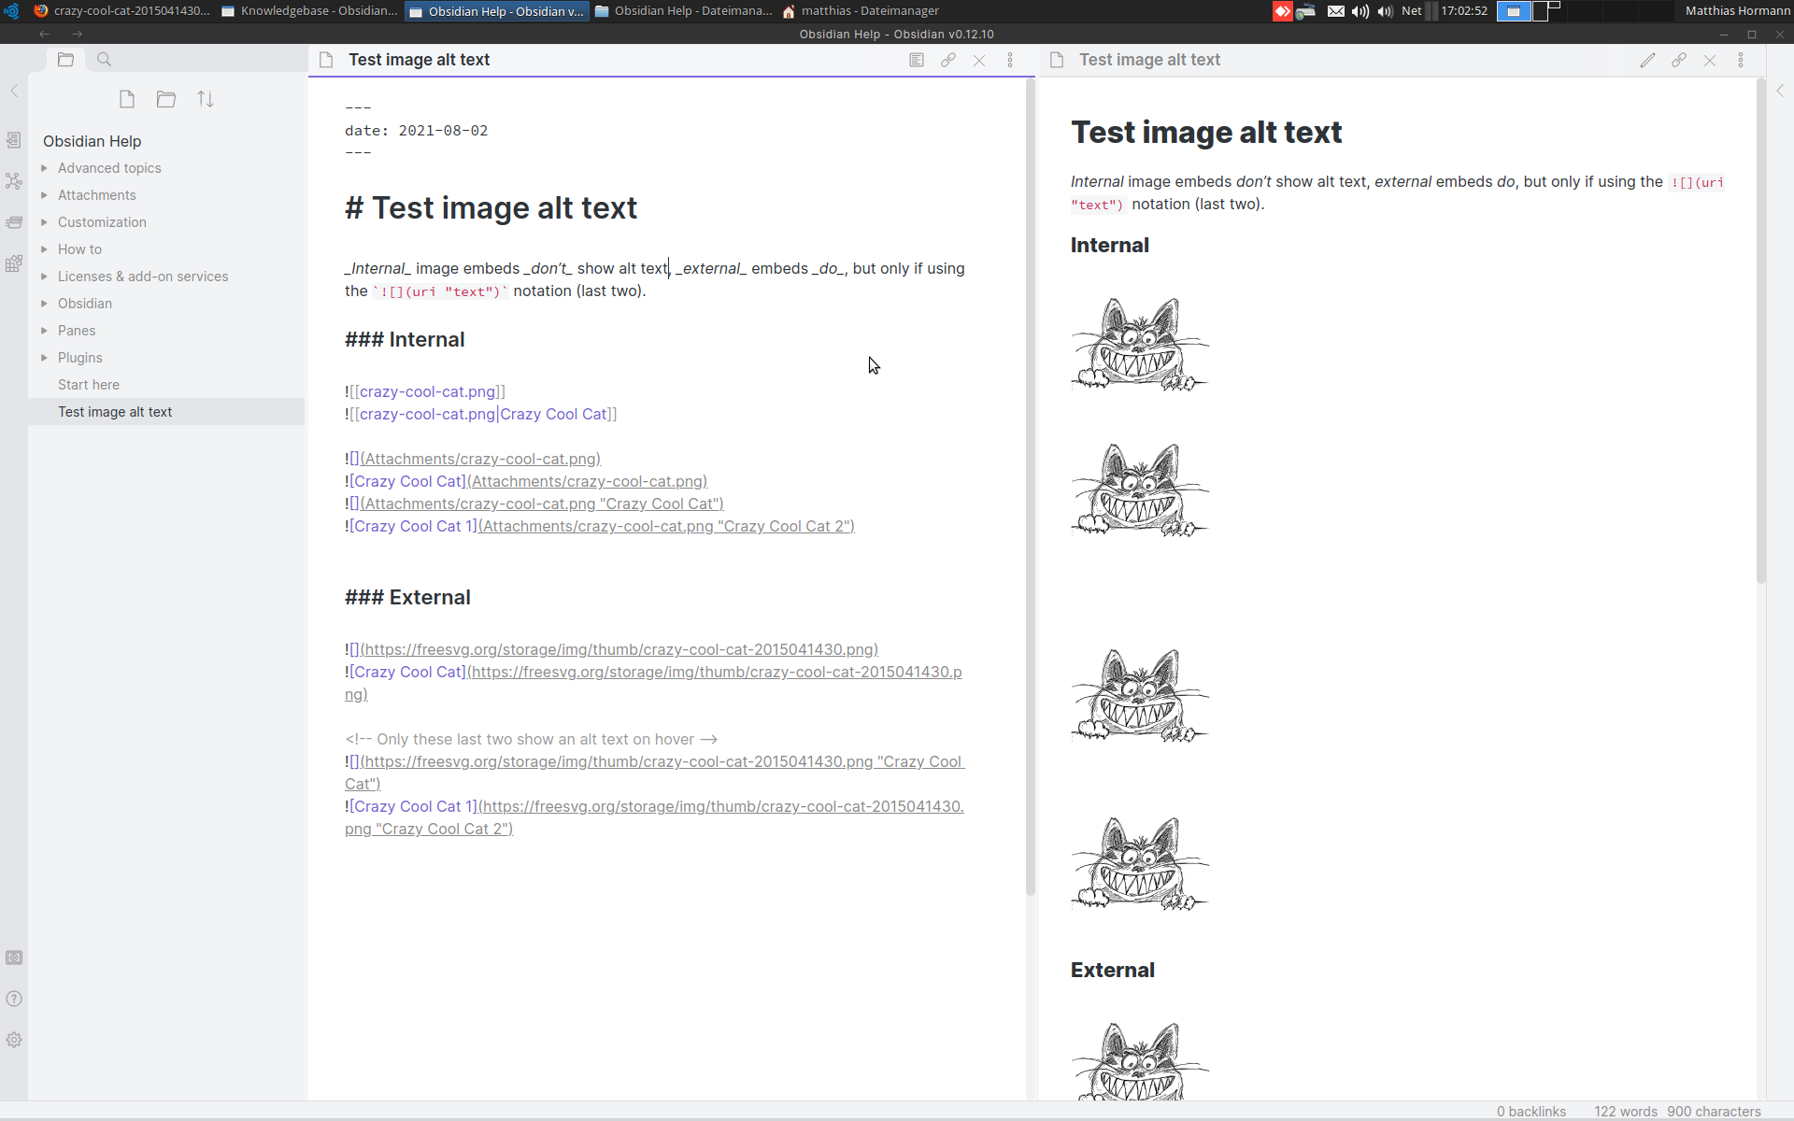
Task: Select the Test image alt text note in tree
Action: (166, 412)
